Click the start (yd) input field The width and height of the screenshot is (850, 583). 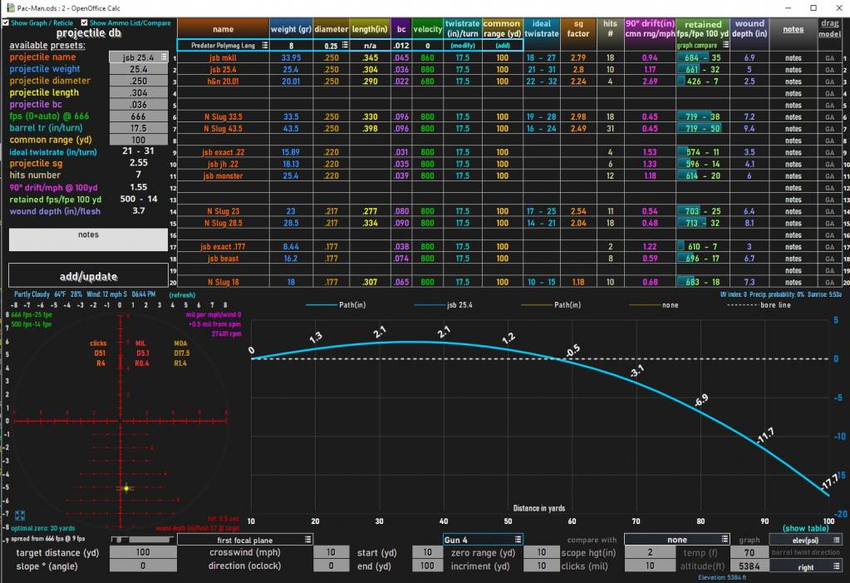coord(428,552)
